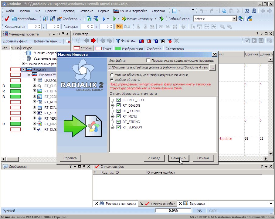Viewport: 275px width, 219px height.
Task: Click the refresh update icon beside Свойства
Action: pyautogui.click(x=89, y=19)
